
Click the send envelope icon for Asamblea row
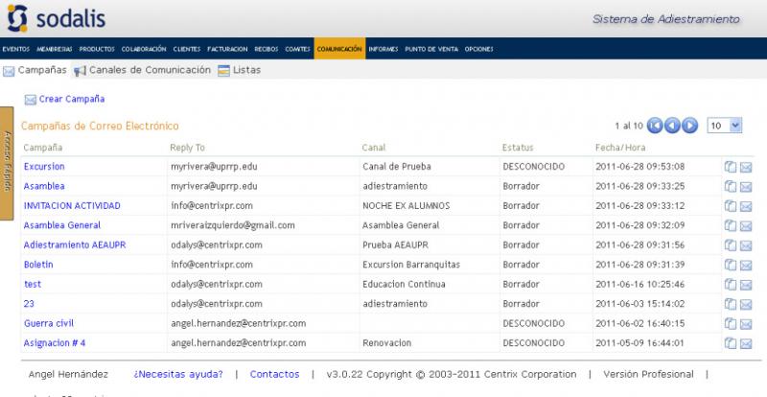(746, 186)
